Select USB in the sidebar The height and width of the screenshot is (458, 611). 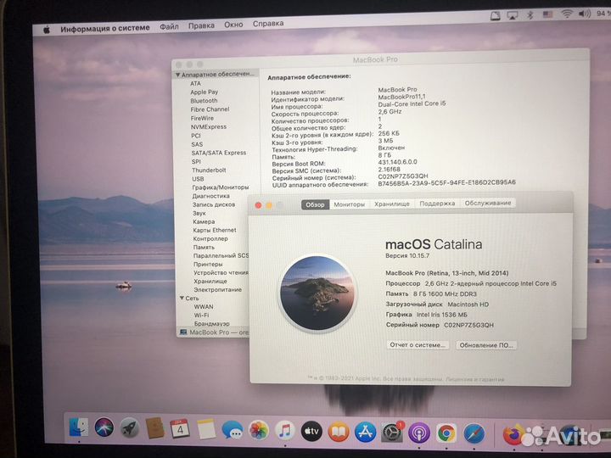tap(198, 179)
